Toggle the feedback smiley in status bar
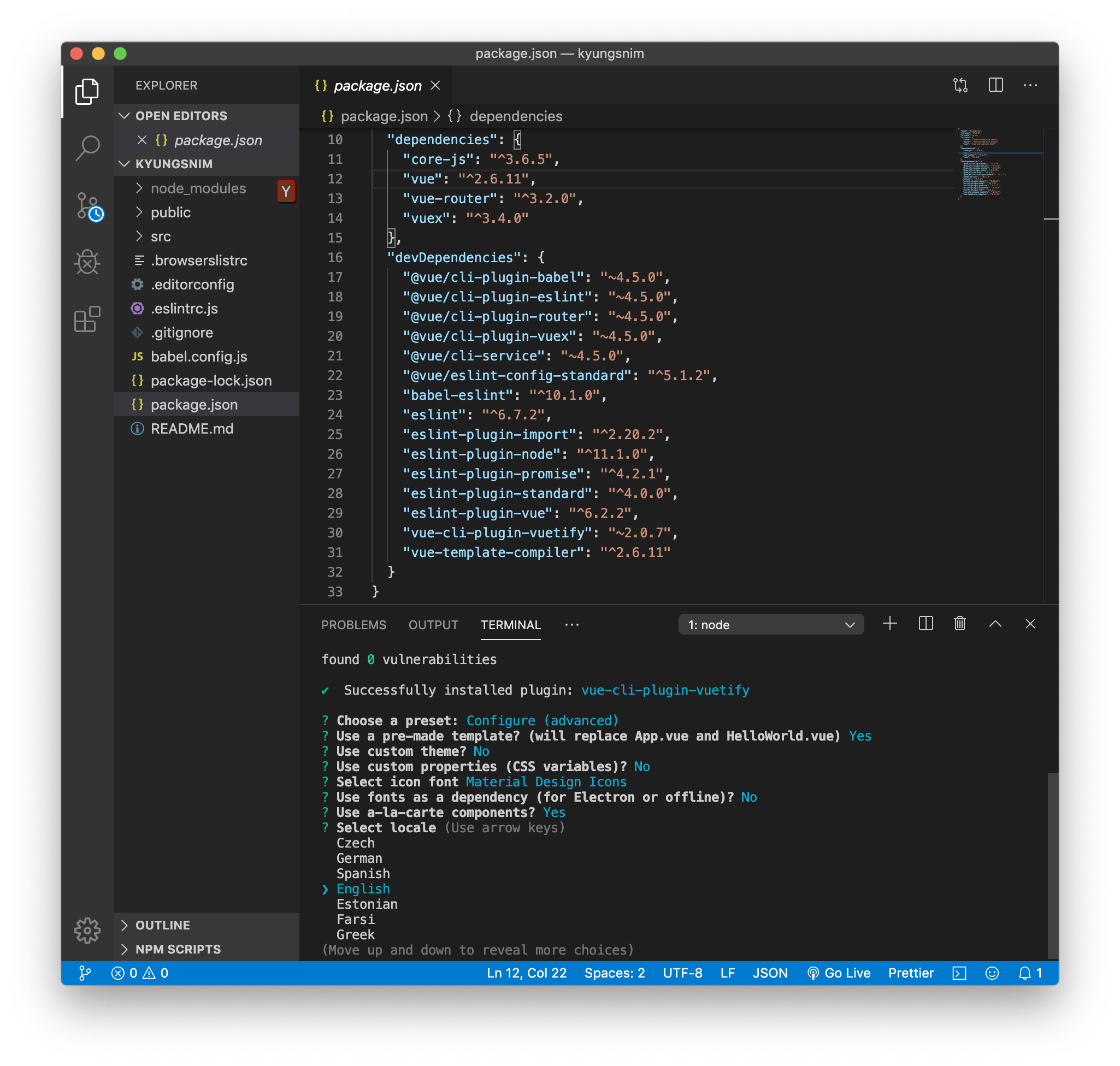 [992, 973]
